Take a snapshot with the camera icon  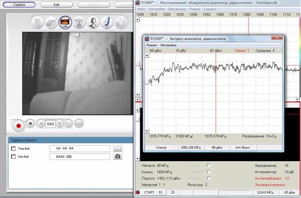117,157
